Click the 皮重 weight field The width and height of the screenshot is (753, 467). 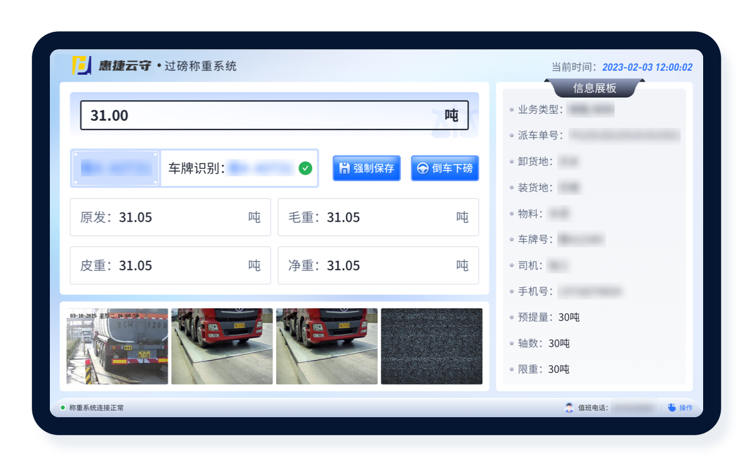pyautogui.click(x=170, y=265)
